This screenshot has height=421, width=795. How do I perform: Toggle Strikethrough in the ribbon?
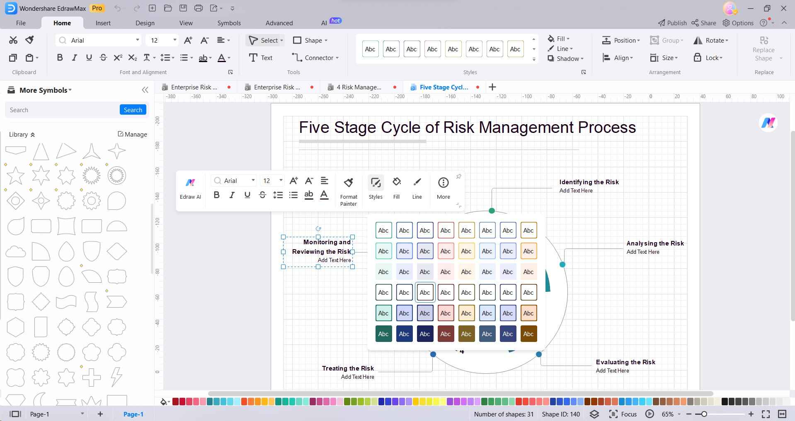coord(103,58)
